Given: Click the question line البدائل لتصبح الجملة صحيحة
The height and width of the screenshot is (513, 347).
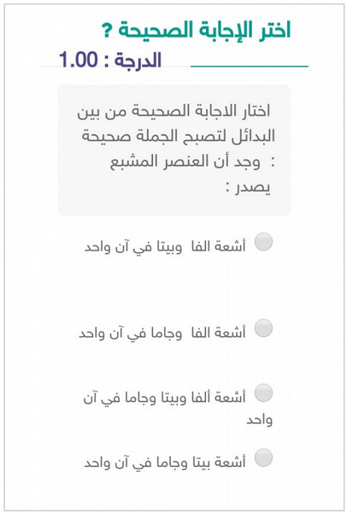Looking at the screenshot, I should [179, 137].
